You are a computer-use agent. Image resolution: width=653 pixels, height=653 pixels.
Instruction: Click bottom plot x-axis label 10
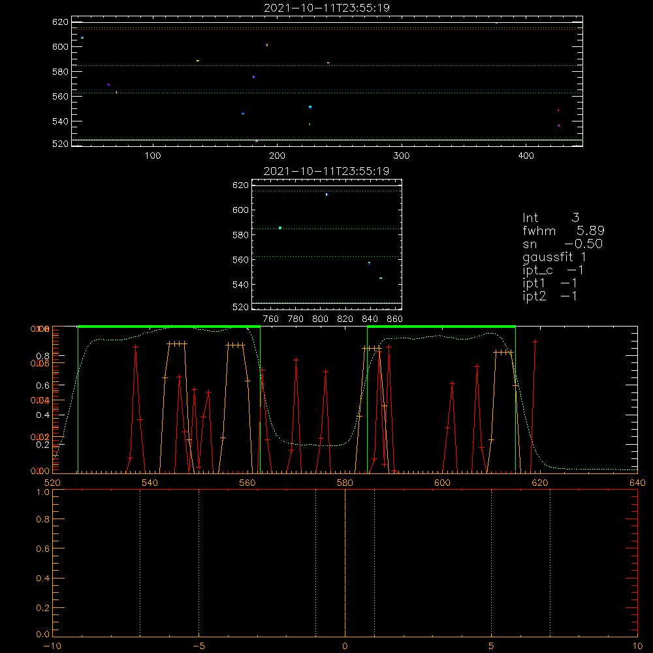tap(637, 646)
